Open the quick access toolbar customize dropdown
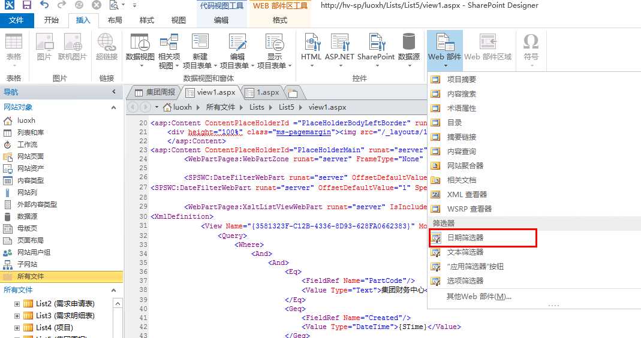The image size is (641, 338). (x=134, y=5)
